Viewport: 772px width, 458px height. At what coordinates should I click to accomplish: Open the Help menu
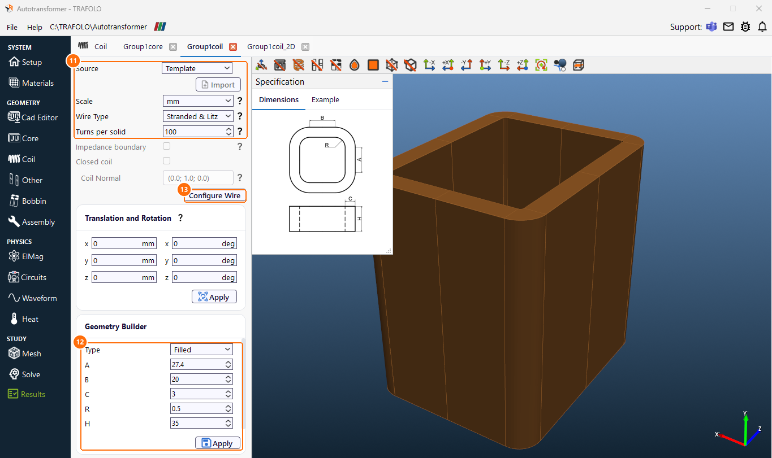(x=34, y=27)
